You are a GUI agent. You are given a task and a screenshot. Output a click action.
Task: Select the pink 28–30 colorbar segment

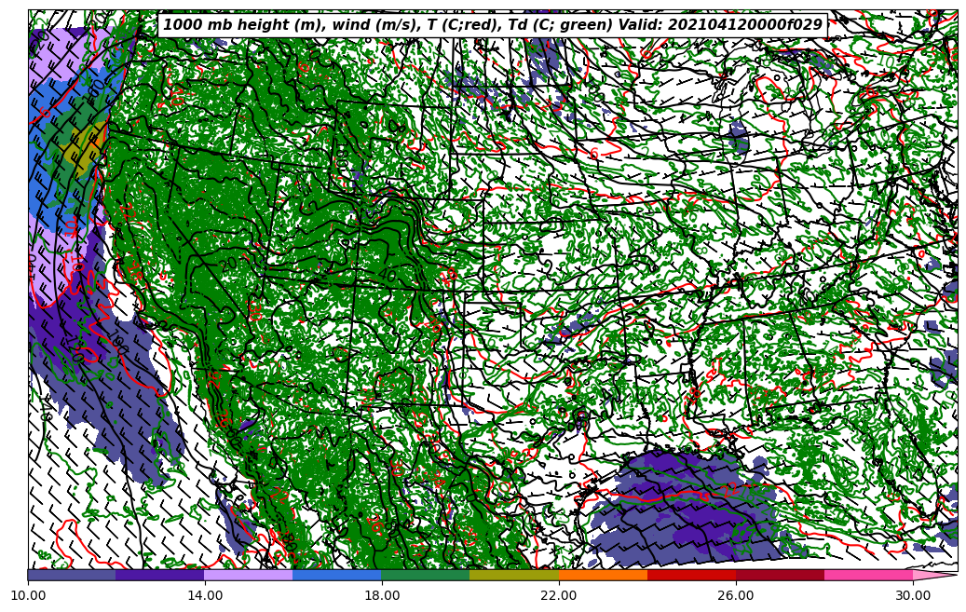[x=868, y=576]
